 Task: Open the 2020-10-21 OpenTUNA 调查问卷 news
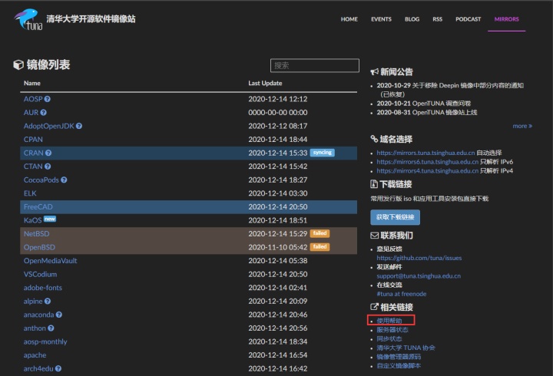[x=423, y=104]
